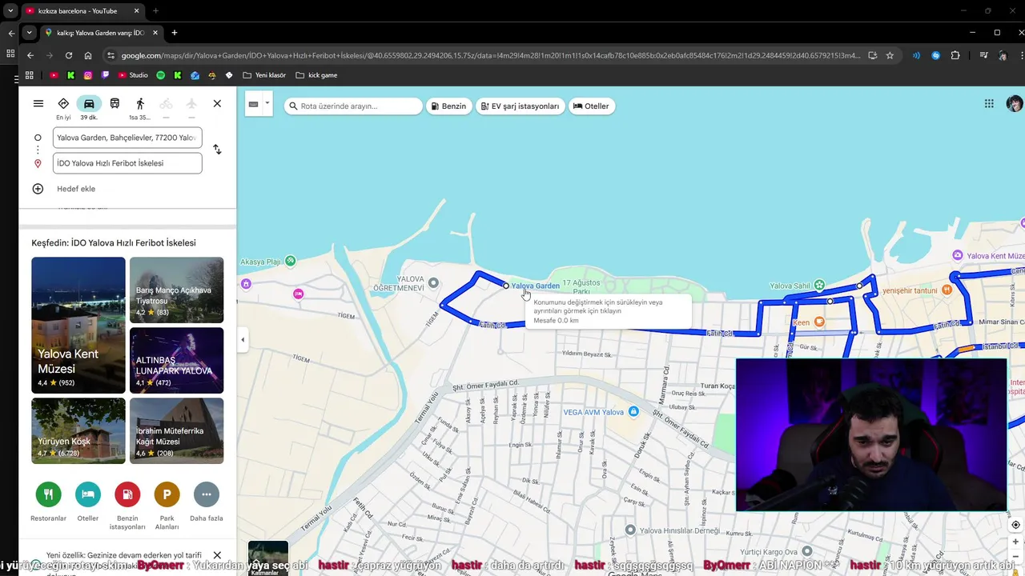Edit the İDO Yalova Hızlı Feribot İskelesi destination field
1025x576 pixels.
pyautogui.click(x=127, y=163)
